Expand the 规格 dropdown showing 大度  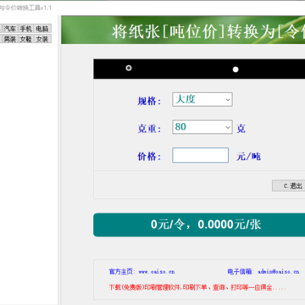(202, 99)
